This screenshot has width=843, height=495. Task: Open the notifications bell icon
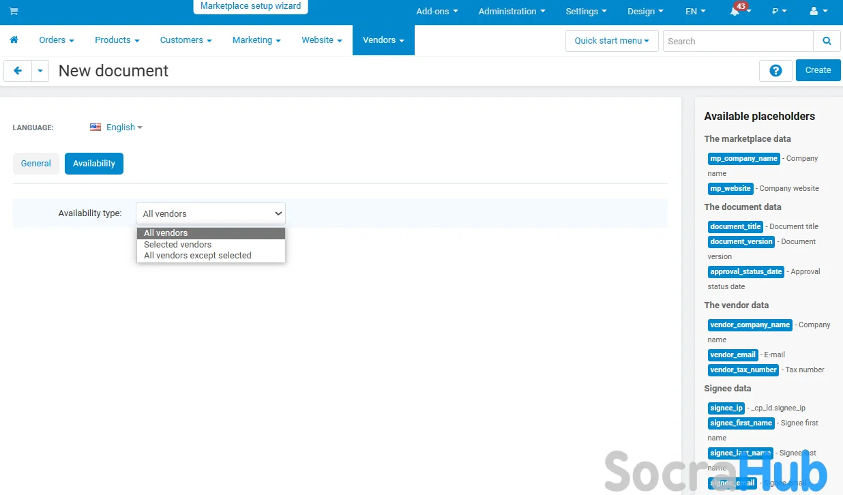click(735, 12)
